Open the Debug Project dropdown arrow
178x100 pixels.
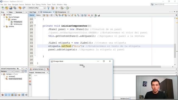click(65, 8)
